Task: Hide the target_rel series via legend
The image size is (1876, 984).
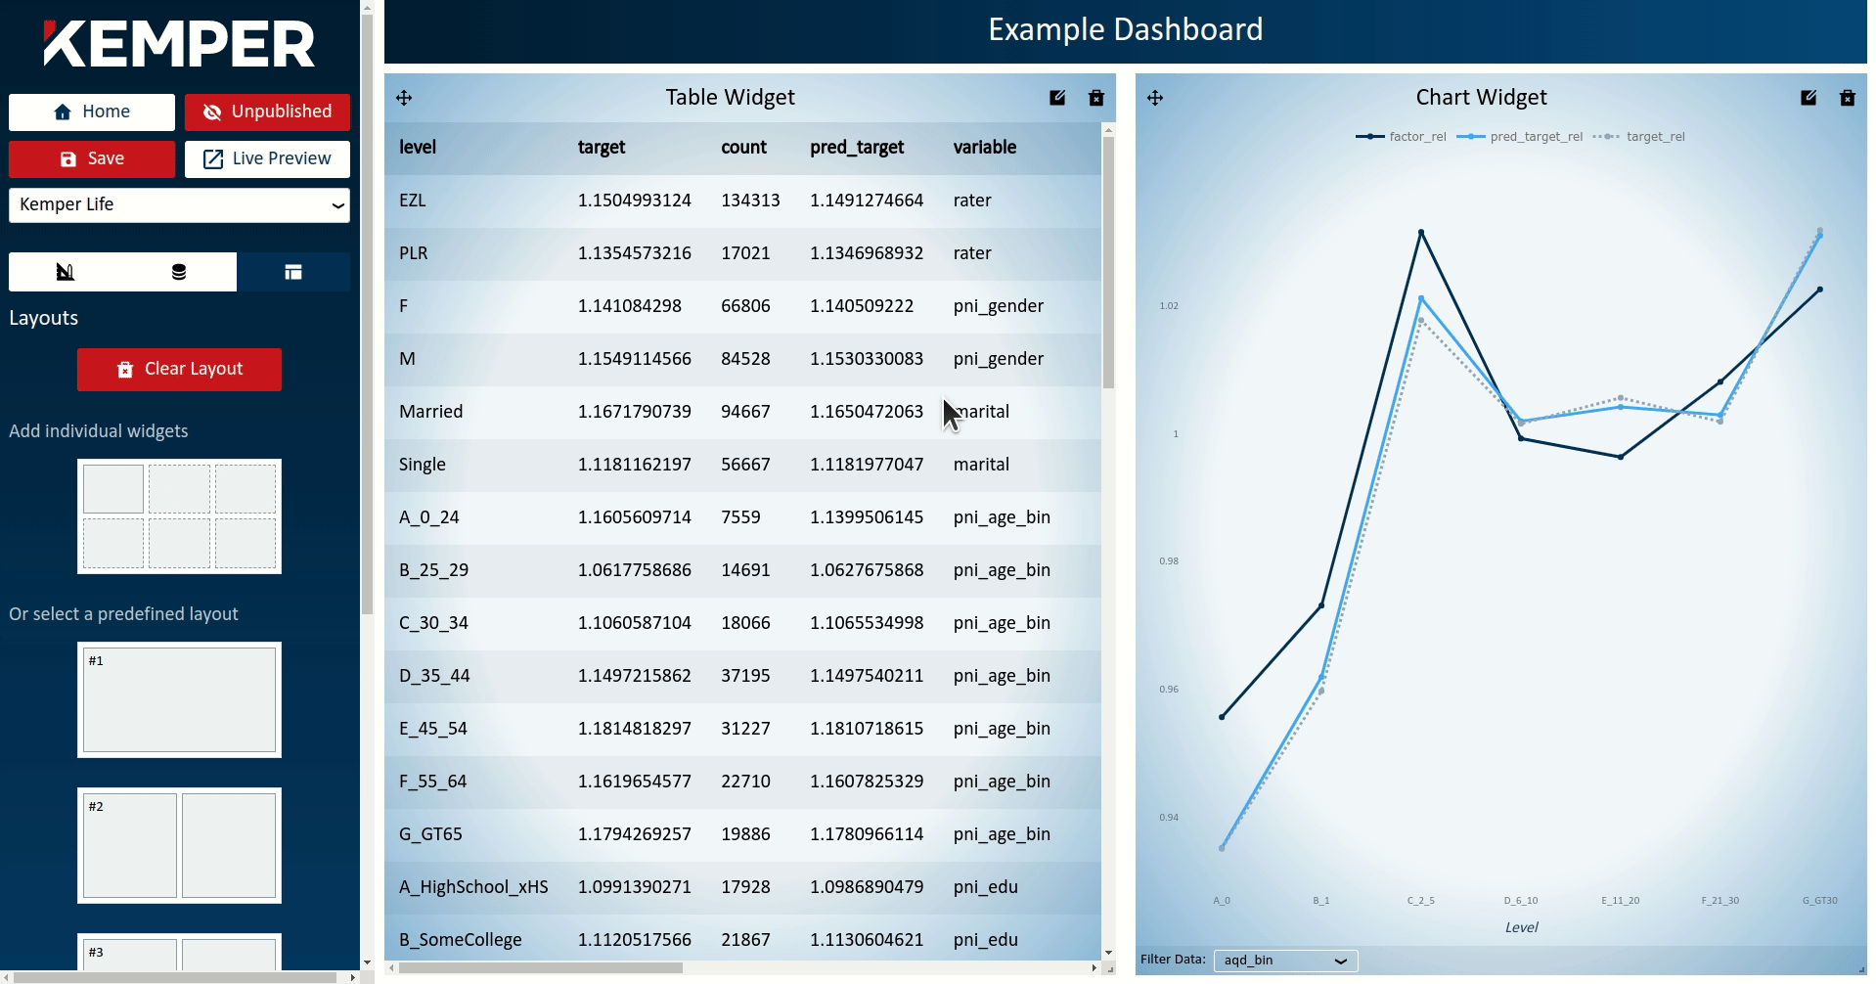Action: [1639, 137]
